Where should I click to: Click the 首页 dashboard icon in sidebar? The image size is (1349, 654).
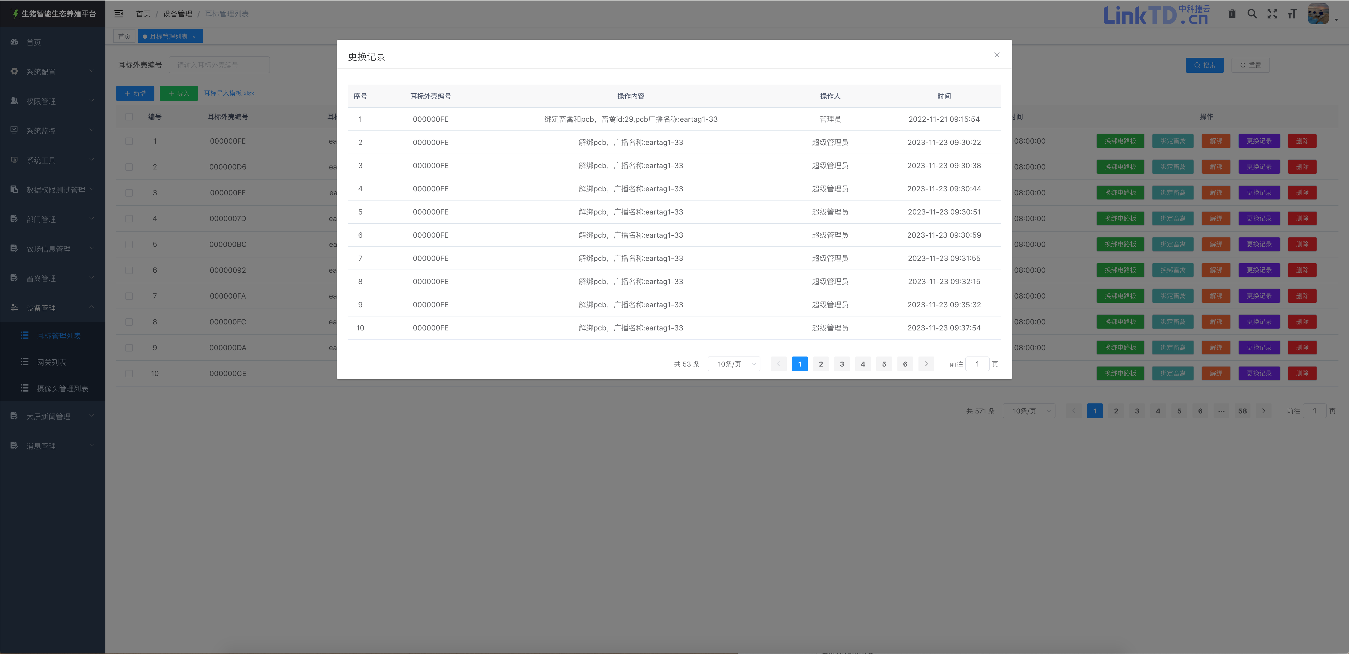[x=14, y=42]
